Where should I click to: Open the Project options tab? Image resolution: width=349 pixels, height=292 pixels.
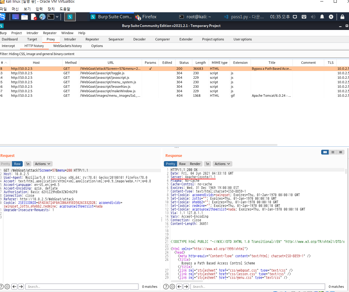213,39
